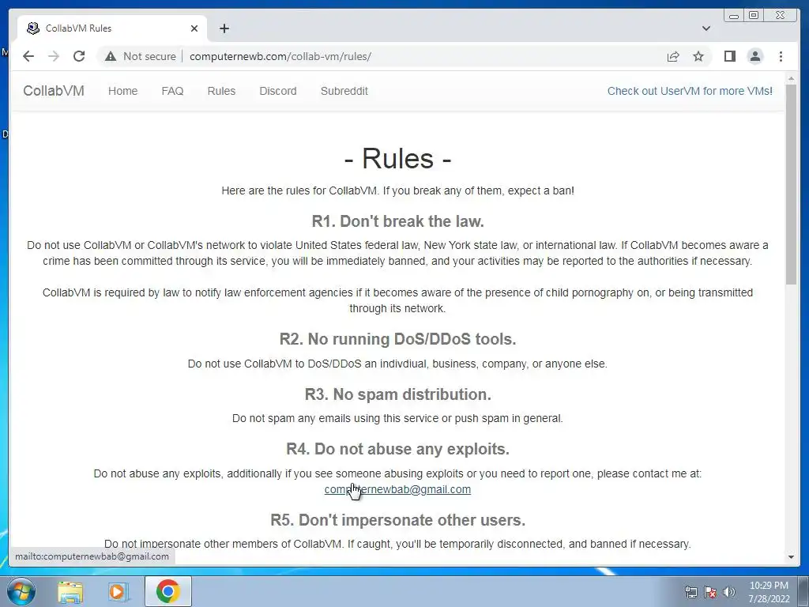Viewport: 809px width, 607px height.
Task: Click the R5. Don't impersonate other users heading
Action: point(398,520)
